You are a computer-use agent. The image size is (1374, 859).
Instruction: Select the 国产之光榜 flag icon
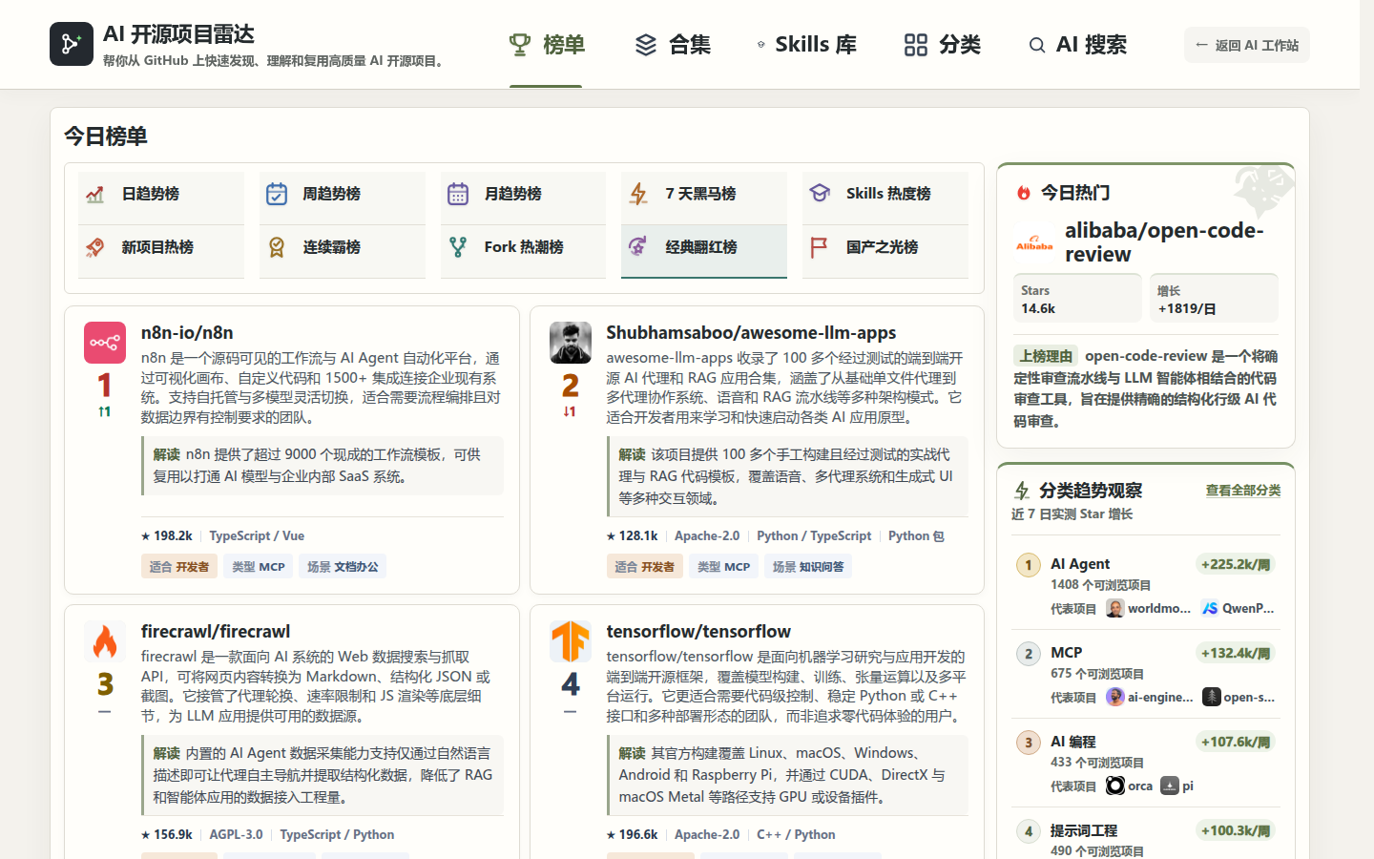[x=820, y=247]
